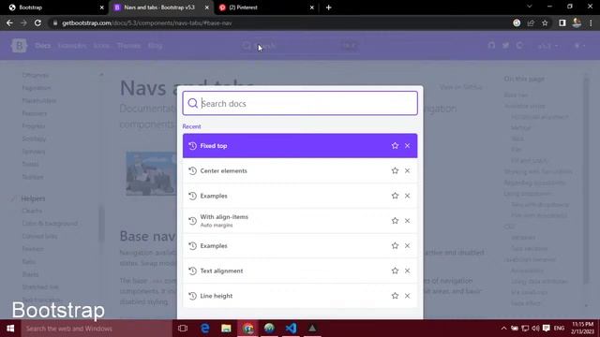Open Visual Studio Code from taskbar
This screenshot has width=600, height=337.
(x=291, y=329)
